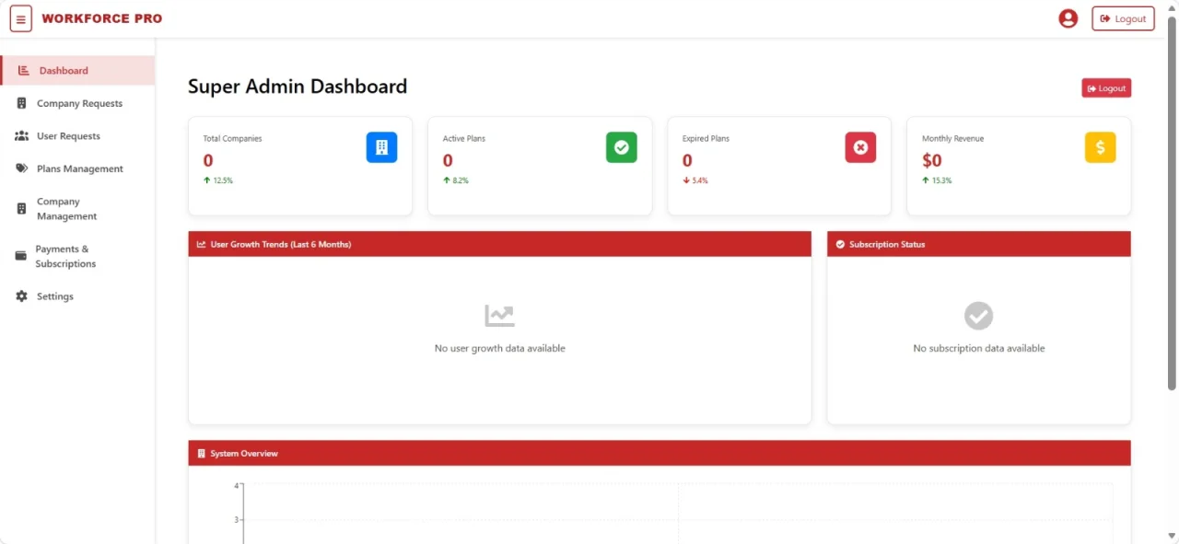Click the gray chart placeholder icon in growth panel

500,316
